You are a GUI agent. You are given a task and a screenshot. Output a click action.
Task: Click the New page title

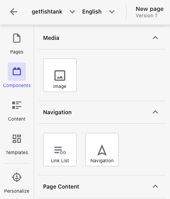pyautogui.click(x=150, y=9)
